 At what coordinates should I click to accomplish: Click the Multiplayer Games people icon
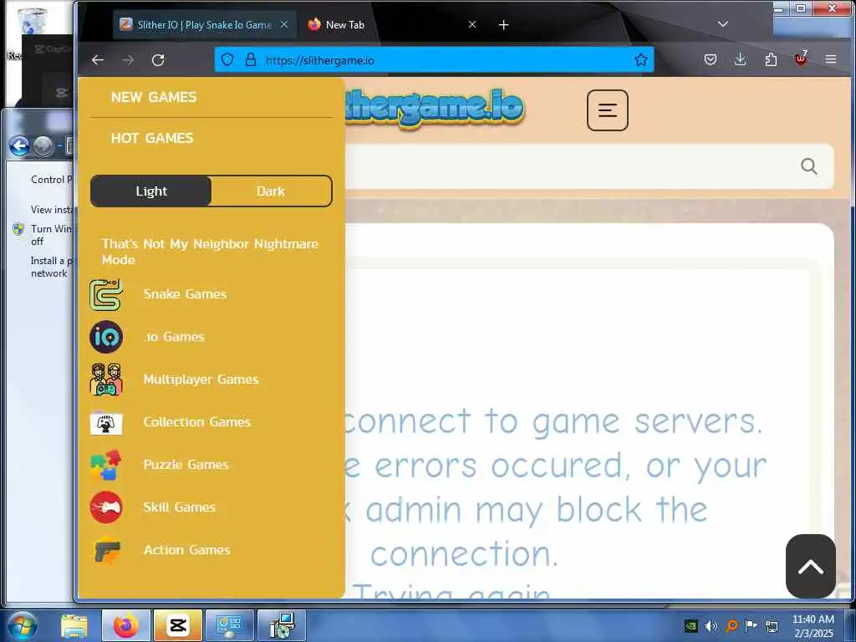pos(106,380)
